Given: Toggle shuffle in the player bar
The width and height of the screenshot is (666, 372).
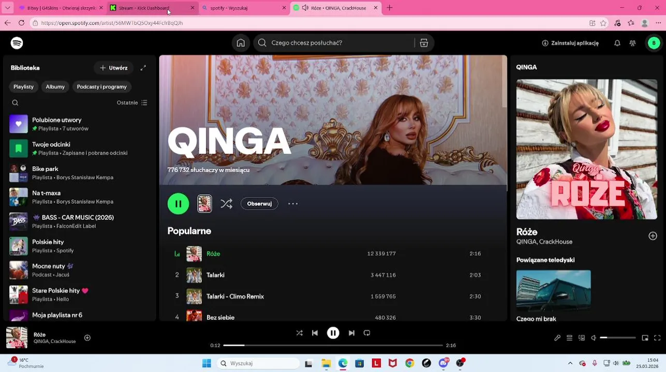Looking at the screenshot, I should [299, 333].
